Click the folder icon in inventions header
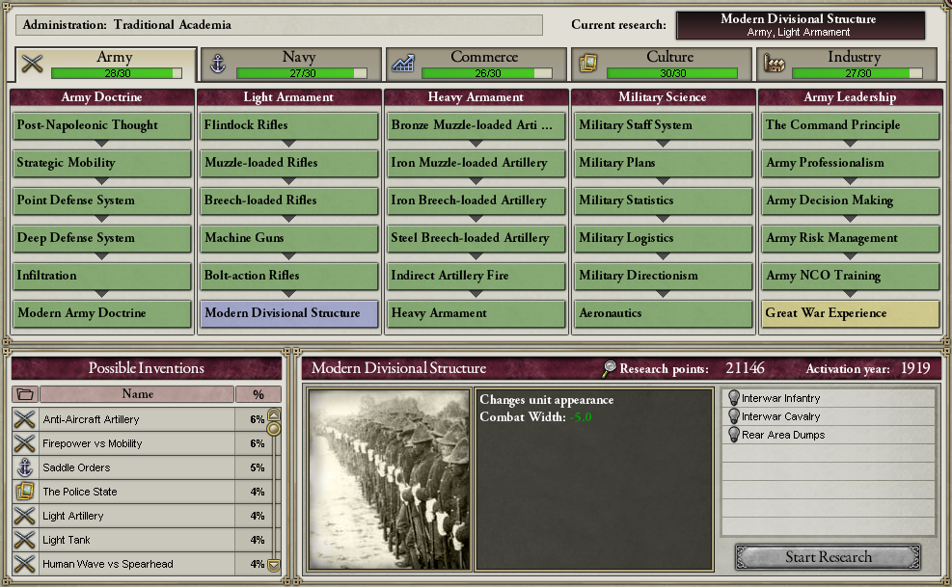The width and height of the screenshot is (952, 587). [25, 394]
